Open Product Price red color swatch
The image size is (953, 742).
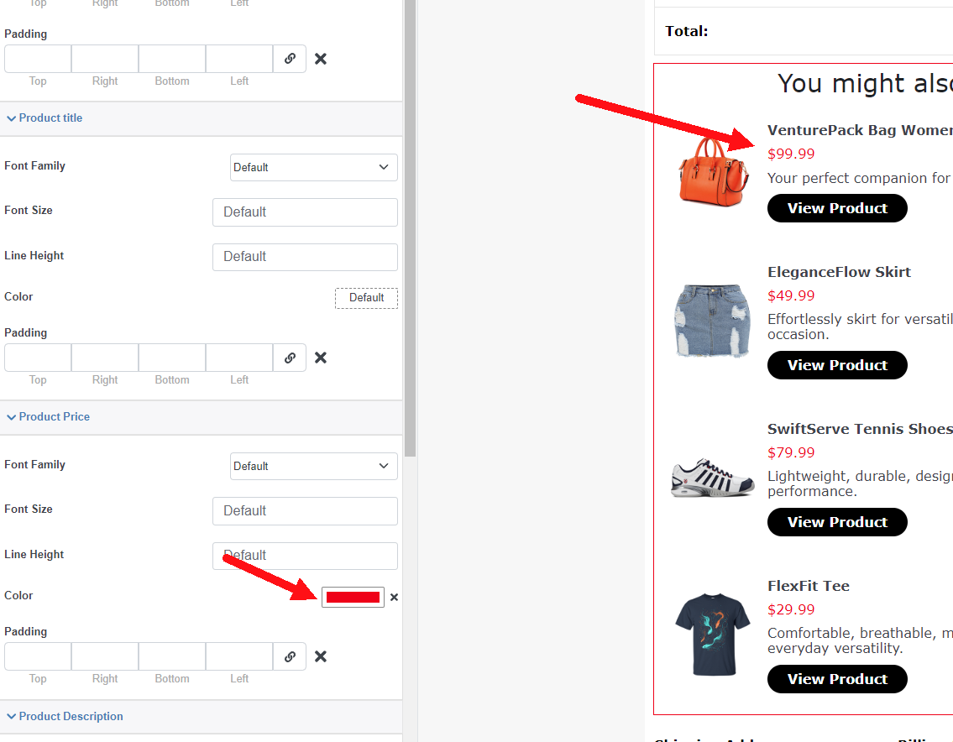point(353,597)
